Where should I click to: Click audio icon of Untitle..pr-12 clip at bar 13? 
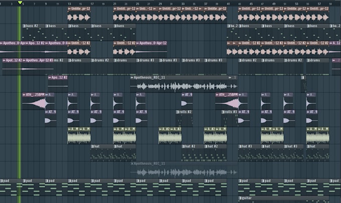coord(70,9)
